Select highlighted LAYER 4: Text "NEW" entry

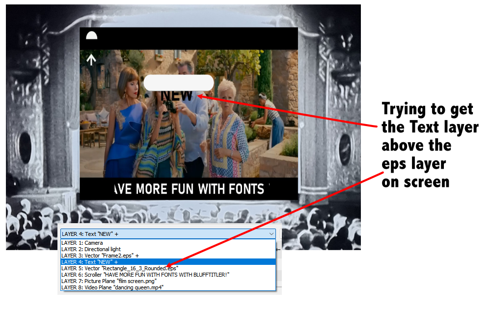click(168, 262)
